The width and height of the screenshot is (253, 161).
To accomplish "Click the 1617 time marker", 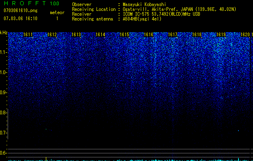I will [x=173, y=35].
